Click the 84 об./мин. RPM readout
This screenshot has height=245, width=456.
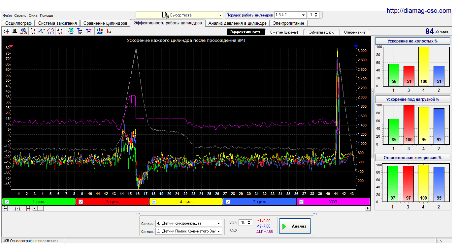[x=437, y=31]
